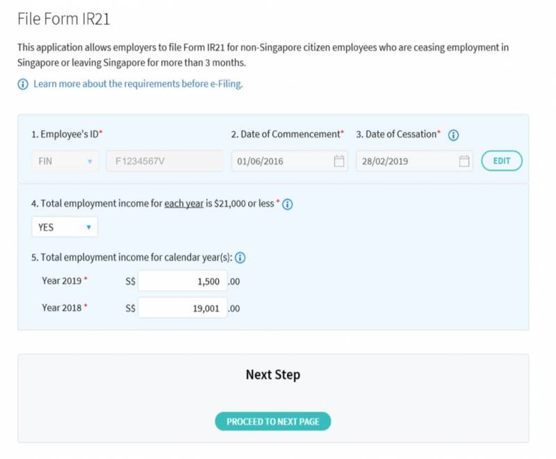
Task: Focus the Date of Commencement date field
Action: [281, 161]
